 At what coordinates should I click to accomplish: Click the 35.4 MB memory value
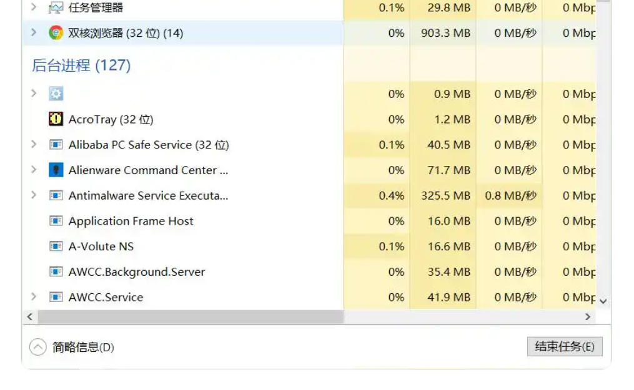[449, 272]
